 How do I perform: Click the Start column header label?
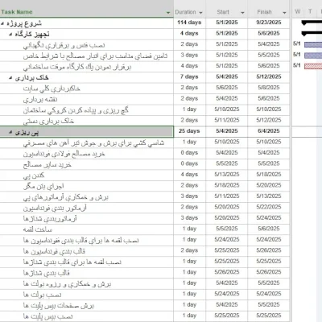[223, 12]
